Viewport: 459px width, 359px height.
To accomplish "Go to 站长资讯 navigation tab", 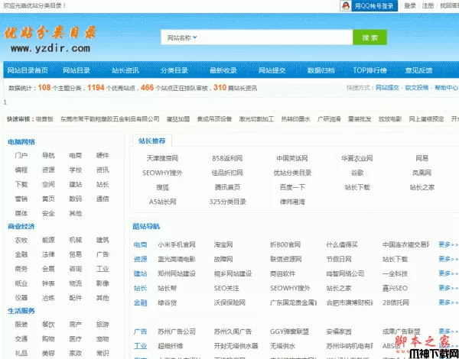I will point(125,70).
